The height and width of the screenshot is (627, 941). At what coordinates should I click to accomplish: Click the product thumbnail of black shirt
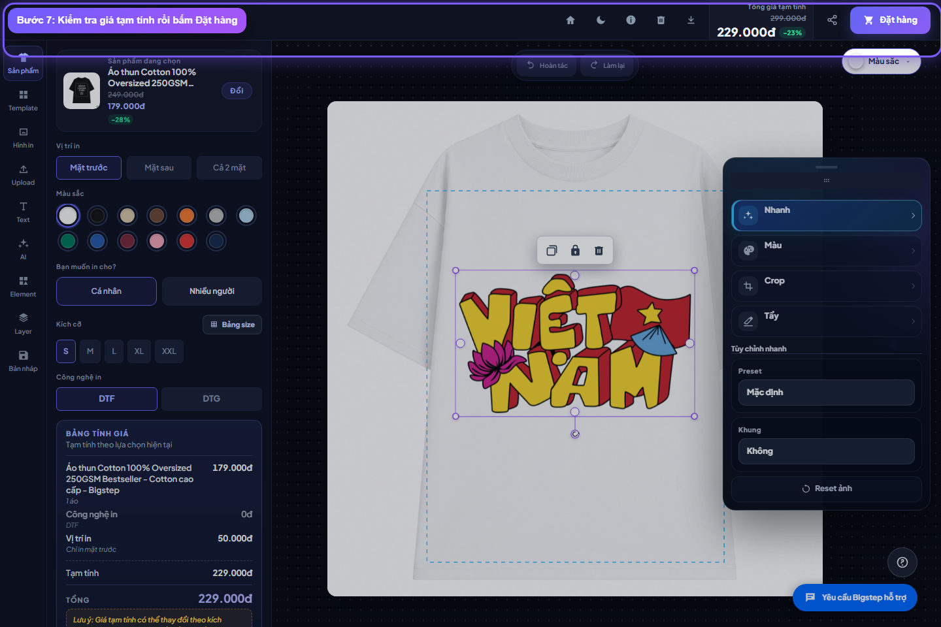click(x=82, y=90)
